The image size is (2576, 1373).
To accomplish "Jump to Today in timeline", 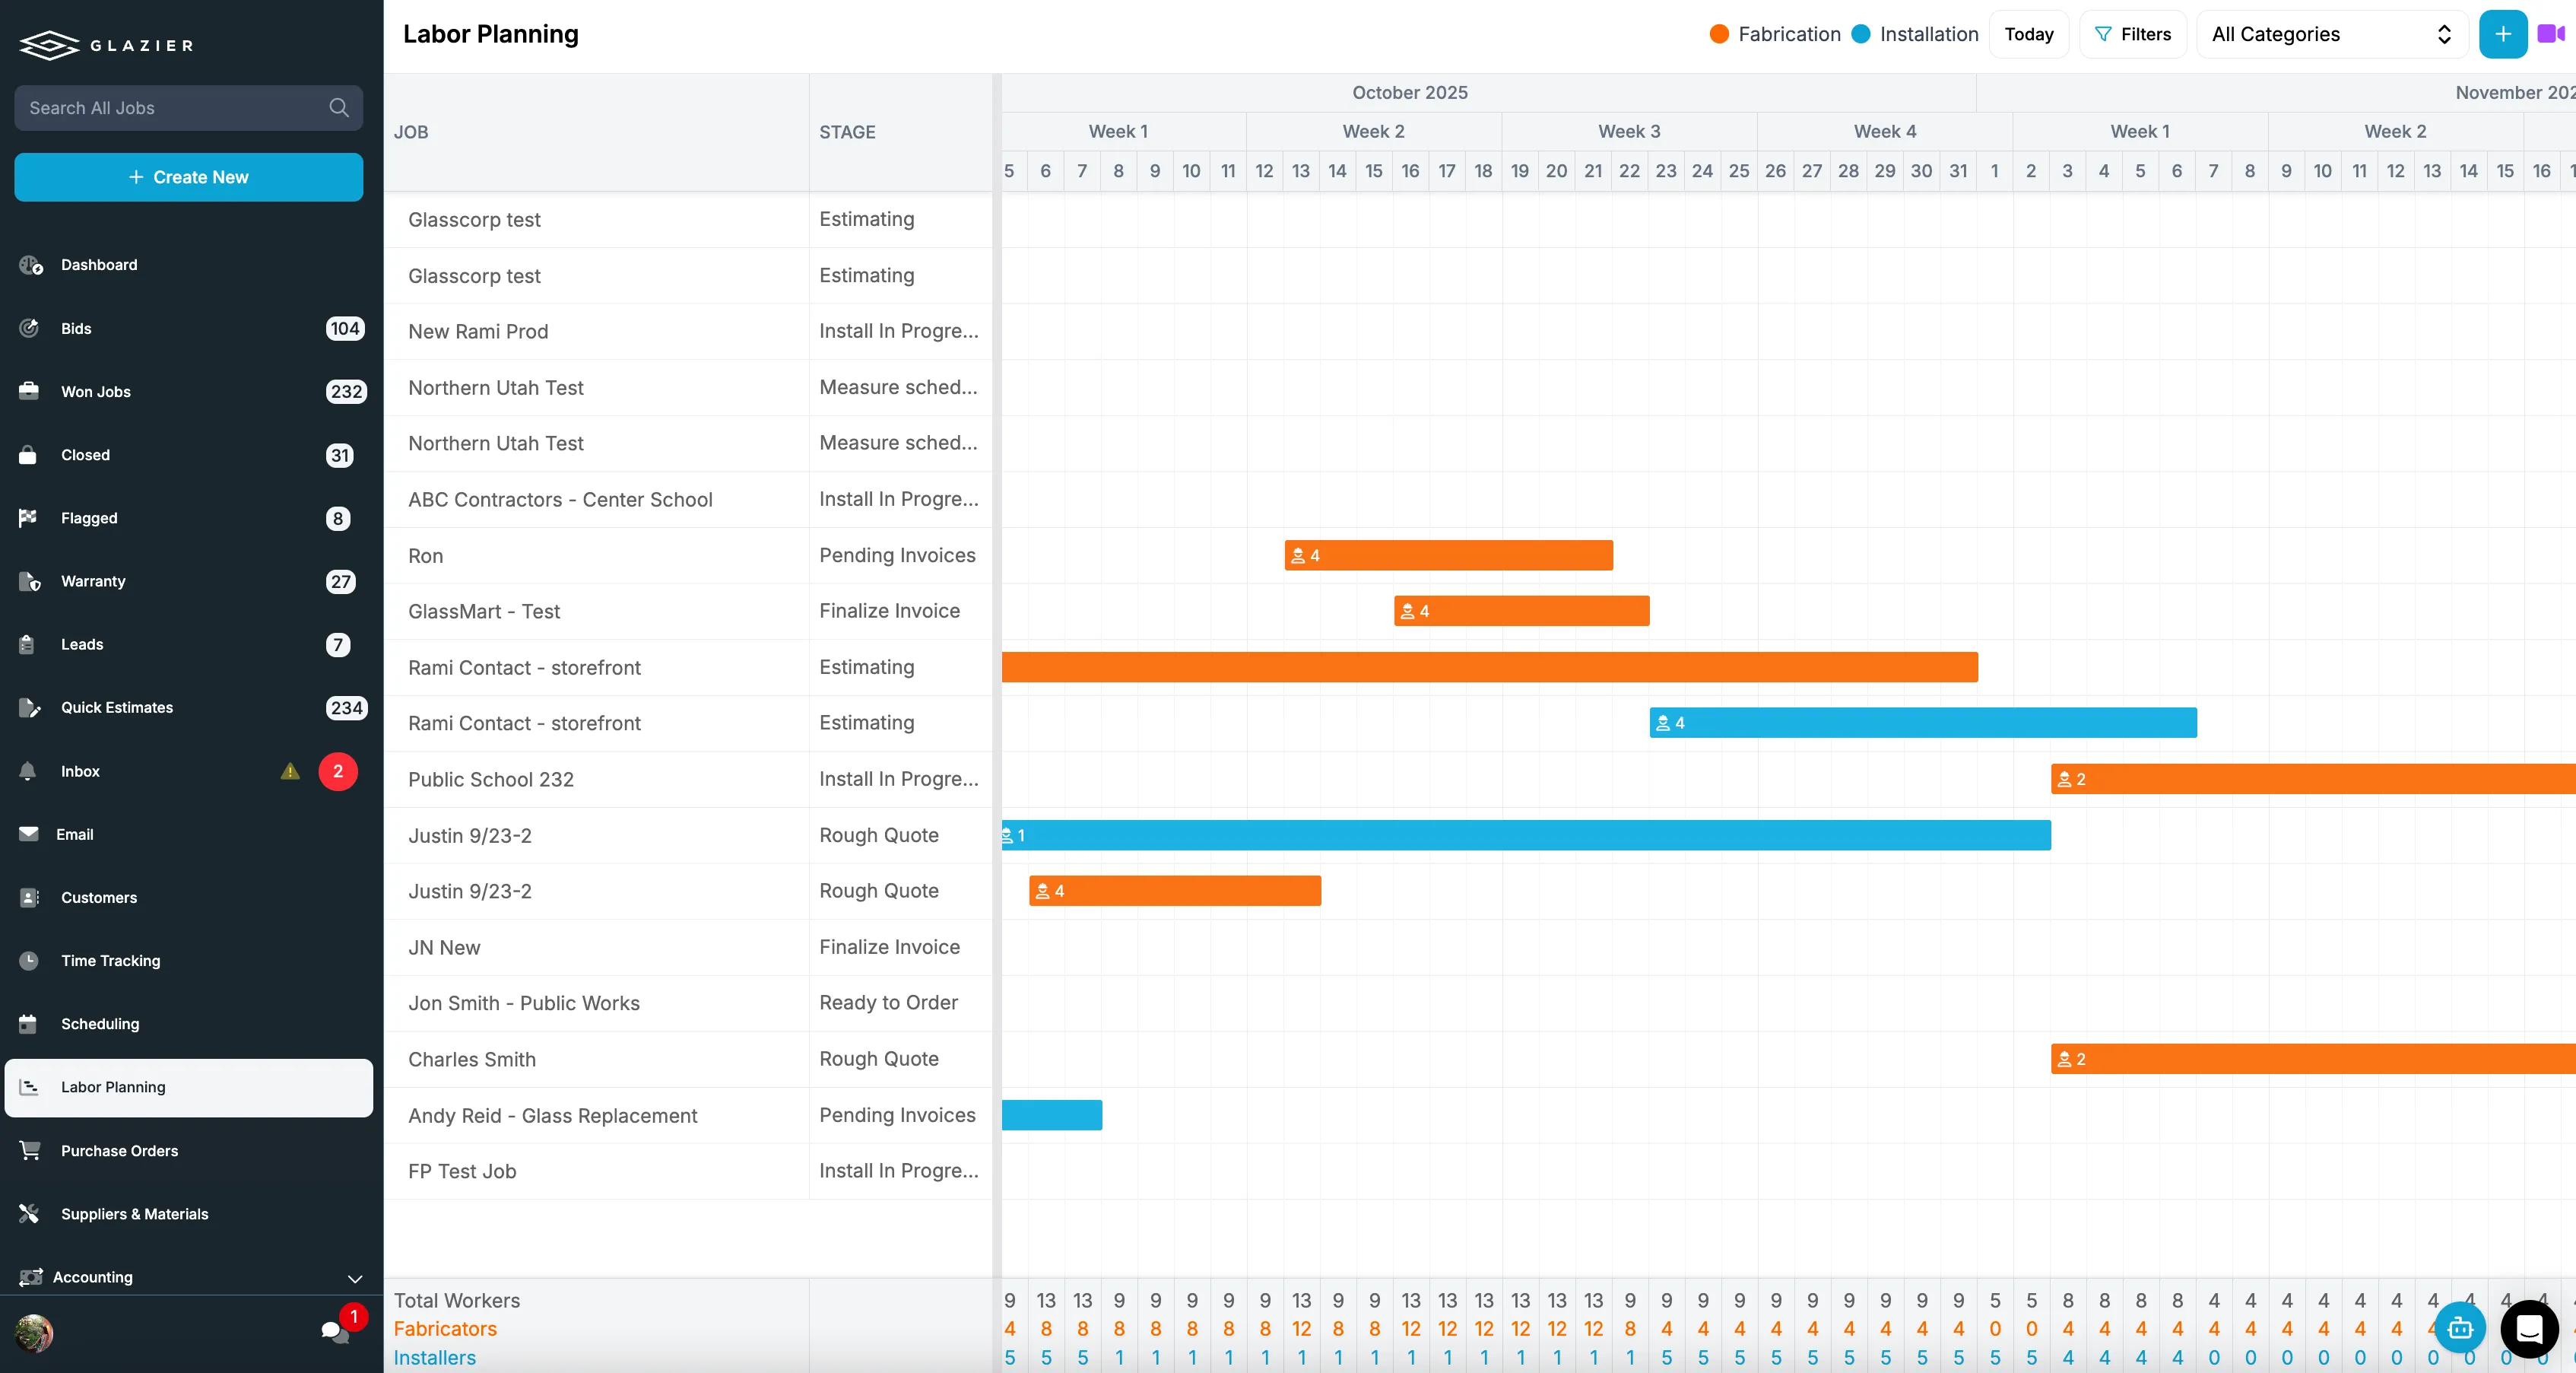I will click(2029, 34).
